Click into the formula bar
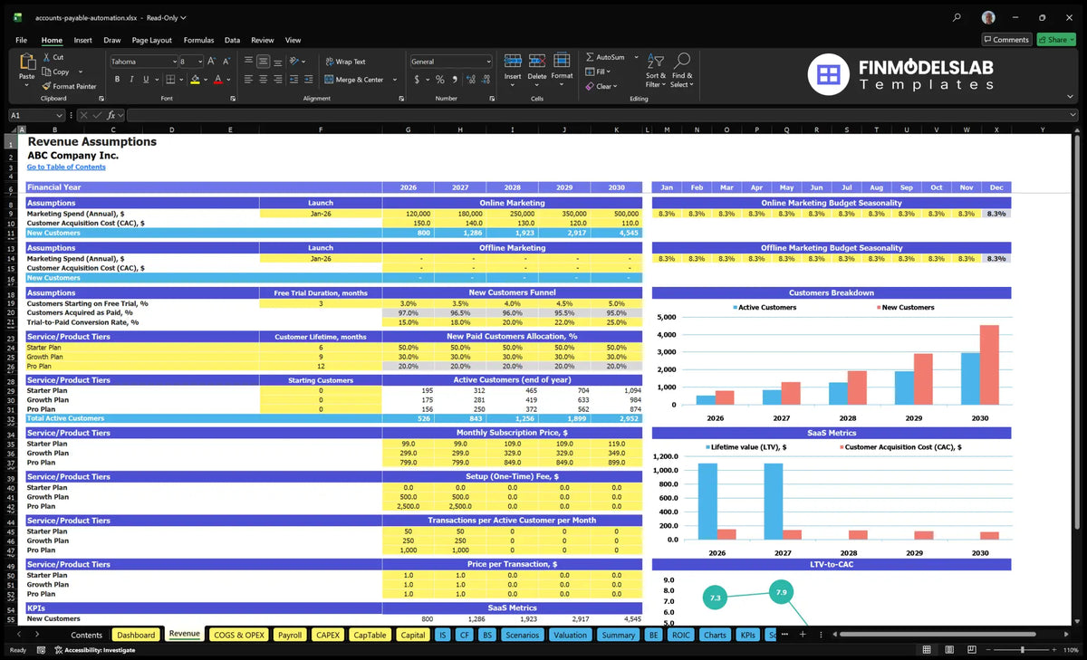The image size is (1087, 660). (602, 115)
